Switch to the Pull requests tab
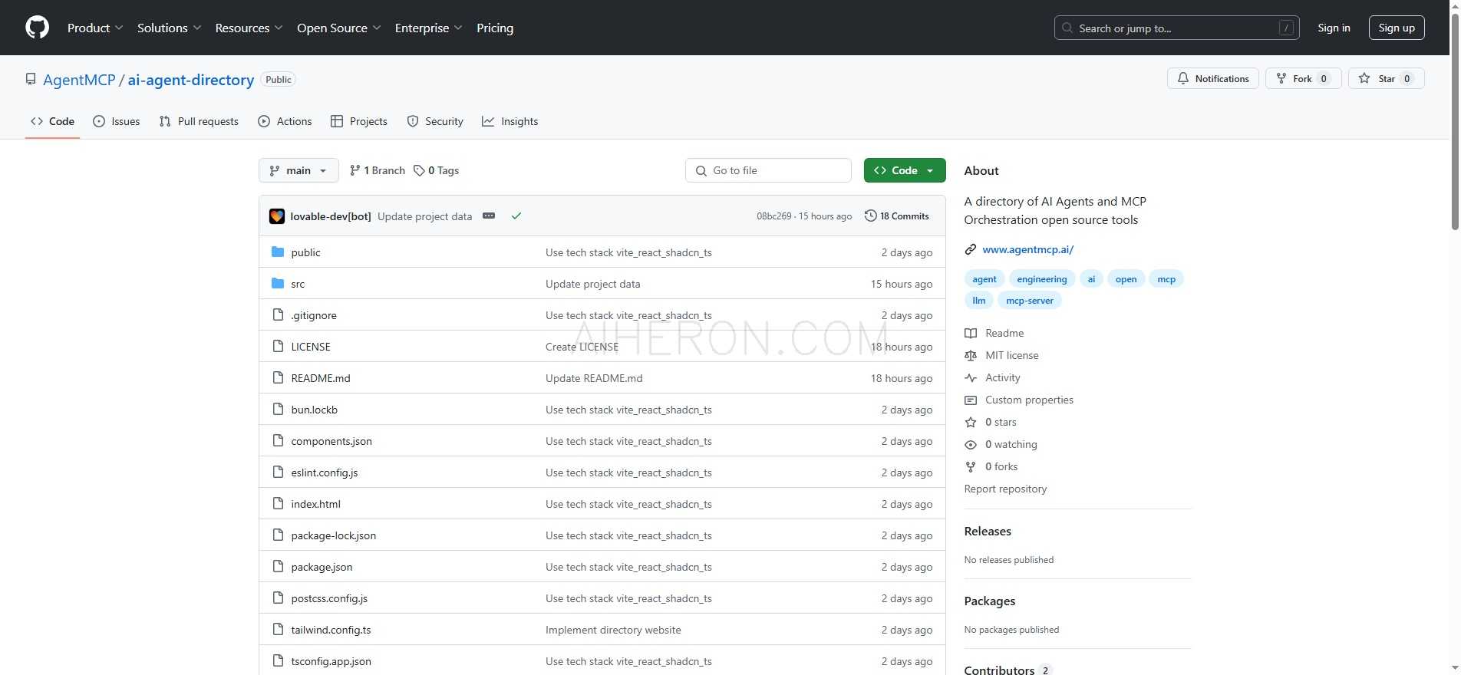Viewport: 1461px width, 675px height. click(x=199, y=121)
